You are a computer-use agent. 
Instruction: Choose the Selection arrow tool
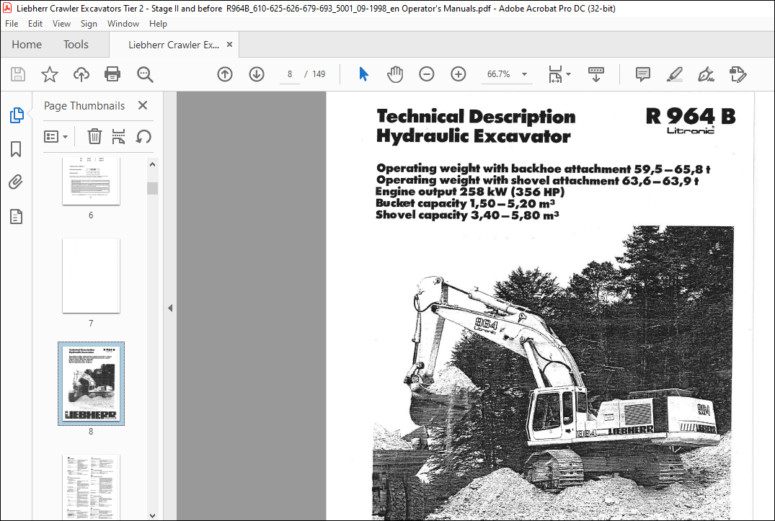coord(364,74)
